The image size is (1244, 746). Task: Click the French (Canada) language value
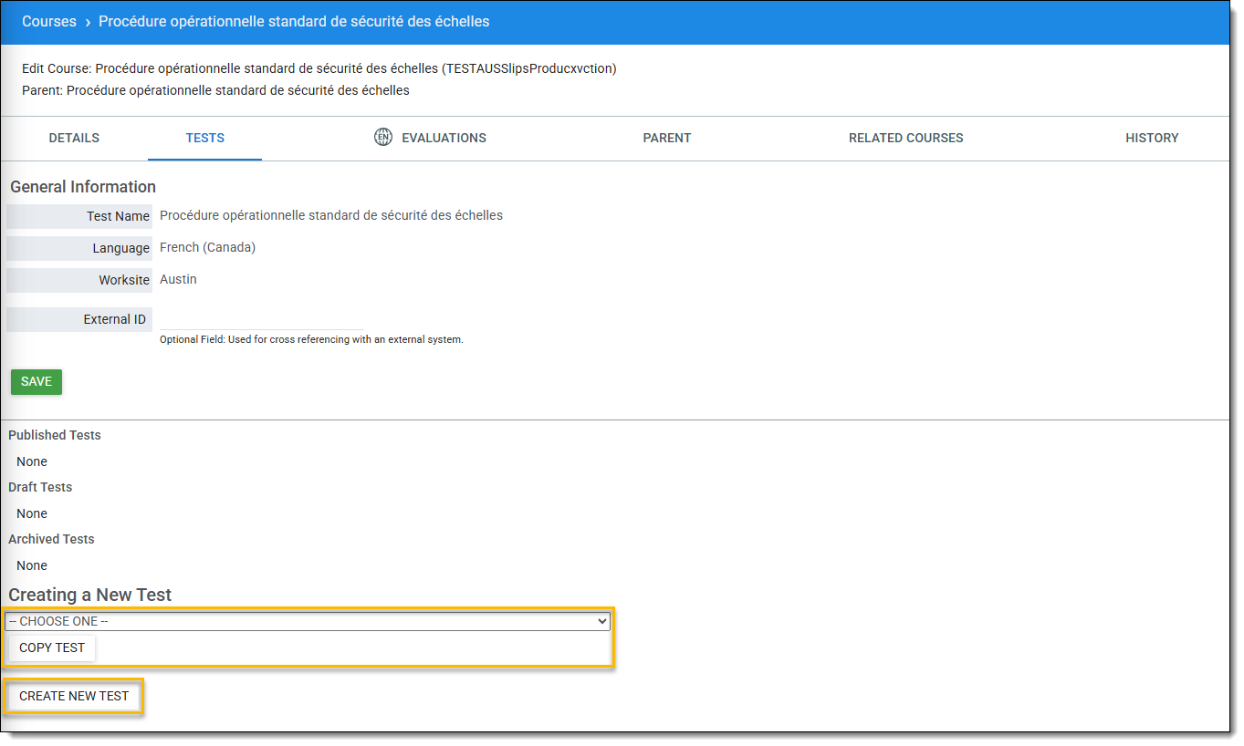[207, 247]
